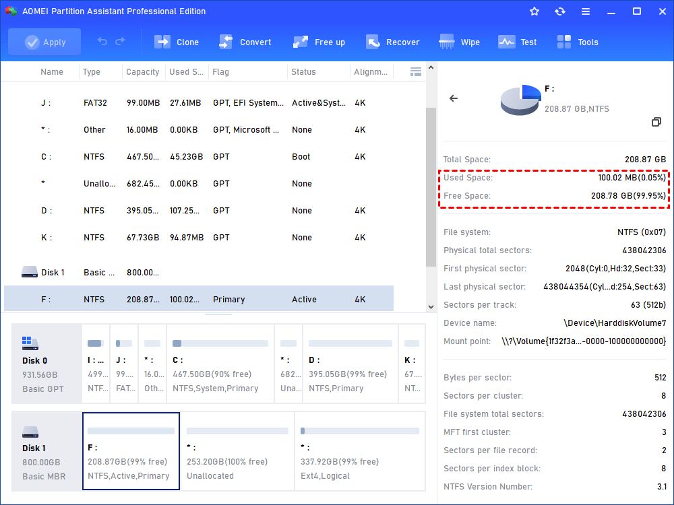The width and height of the screenshot is (674, 505).
Task: Click the NTFS Version Number 3.1 value
Action: click(662, 487)
